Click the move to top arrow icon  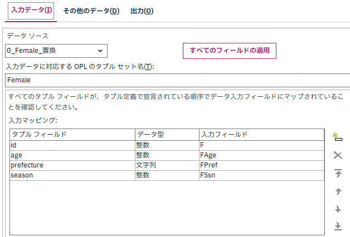(x=338, y=173)
